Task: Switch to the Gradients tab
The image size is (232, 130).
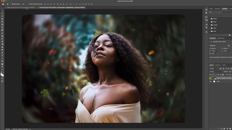Action: pos(225,9)
